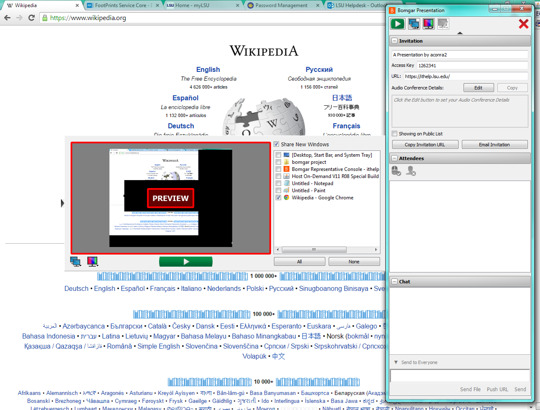Screen dimensions: 540x410
Task: Click the remove attendee icon
Action: click(x=411, y=171)
